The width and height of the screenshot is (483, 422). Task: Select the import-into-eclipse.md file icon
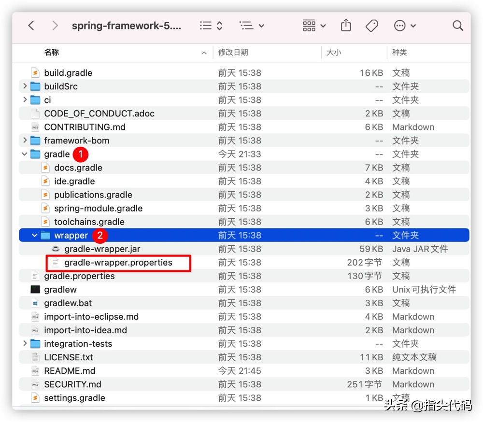coord(35,317)
